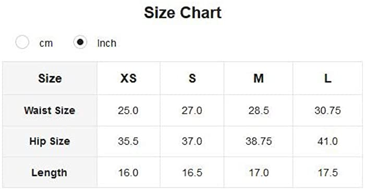Click the Inch unit label
Image resolution: width=365 pixels, height=190 pixels.
pyautogui.click(x=106, y=43)
